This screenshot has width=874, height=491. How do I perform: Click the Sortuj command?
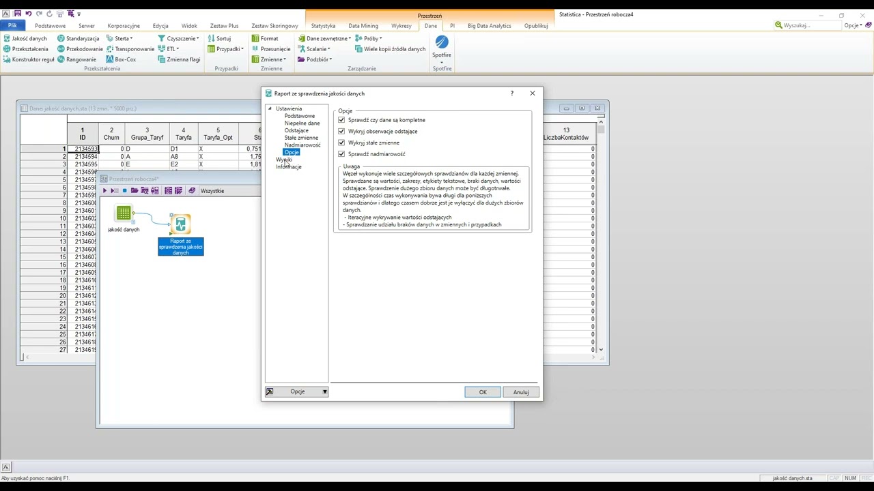[x=219, y=38]
